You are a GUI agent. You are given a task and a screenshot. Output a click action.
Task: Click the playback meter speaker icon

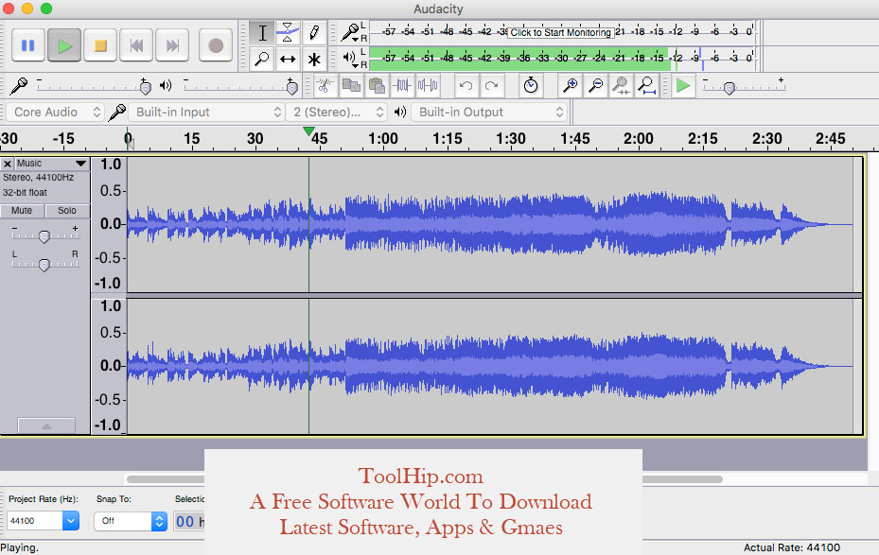tap(350, 58)
